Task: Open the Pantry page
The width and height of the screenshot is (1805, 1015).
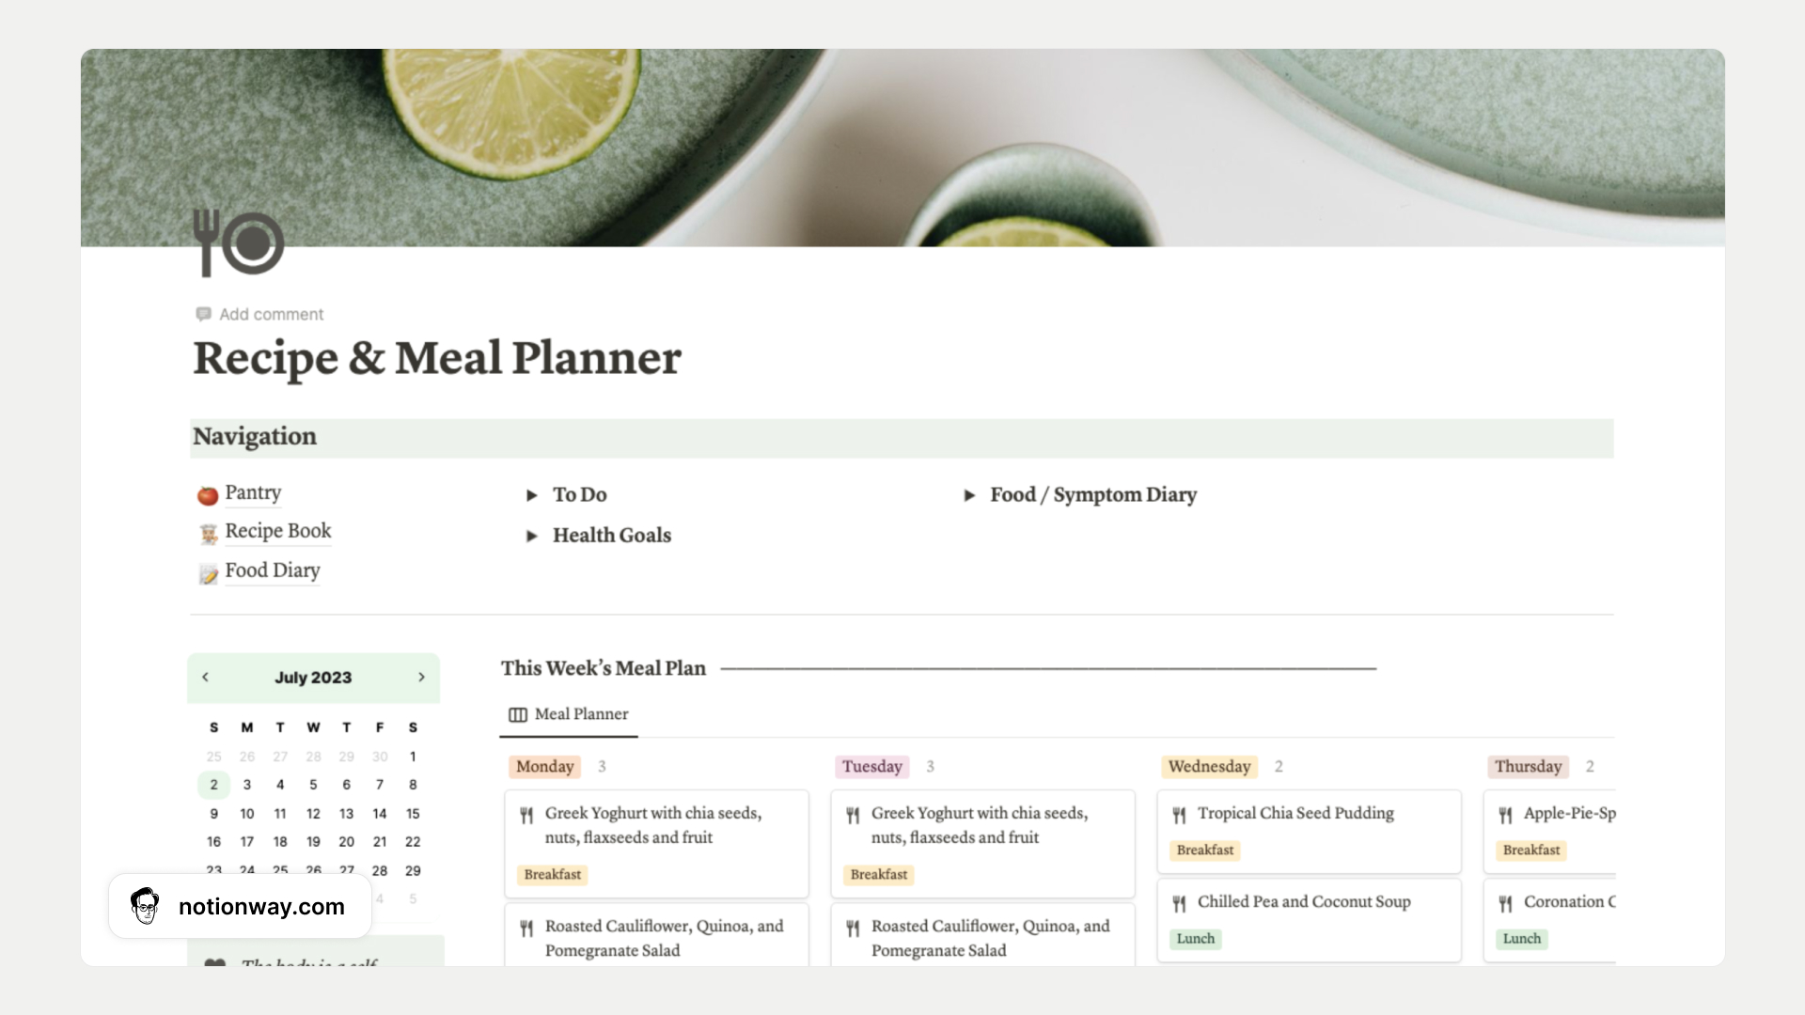Action: [253, 492]
